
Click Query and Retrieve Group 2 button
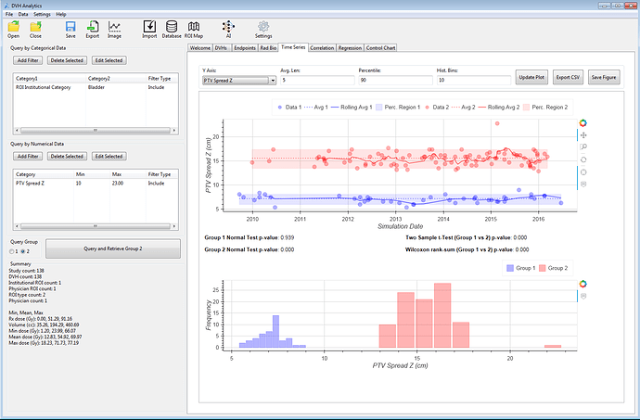tap(112, 249)
